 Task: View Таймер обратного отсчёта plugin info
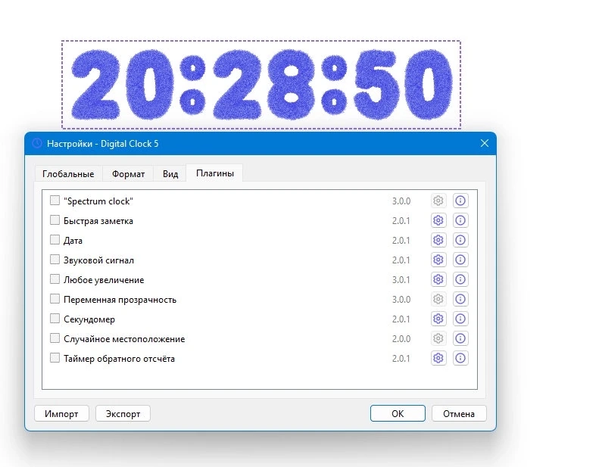460,358
